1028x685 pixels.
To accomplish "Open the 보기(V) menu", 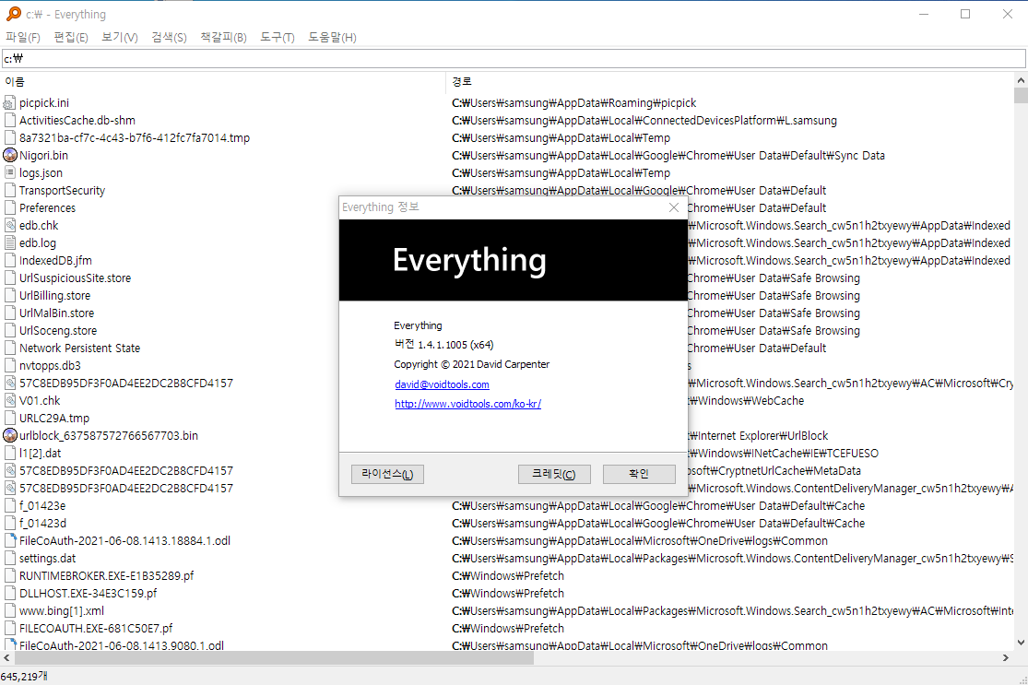I will 120,38.
